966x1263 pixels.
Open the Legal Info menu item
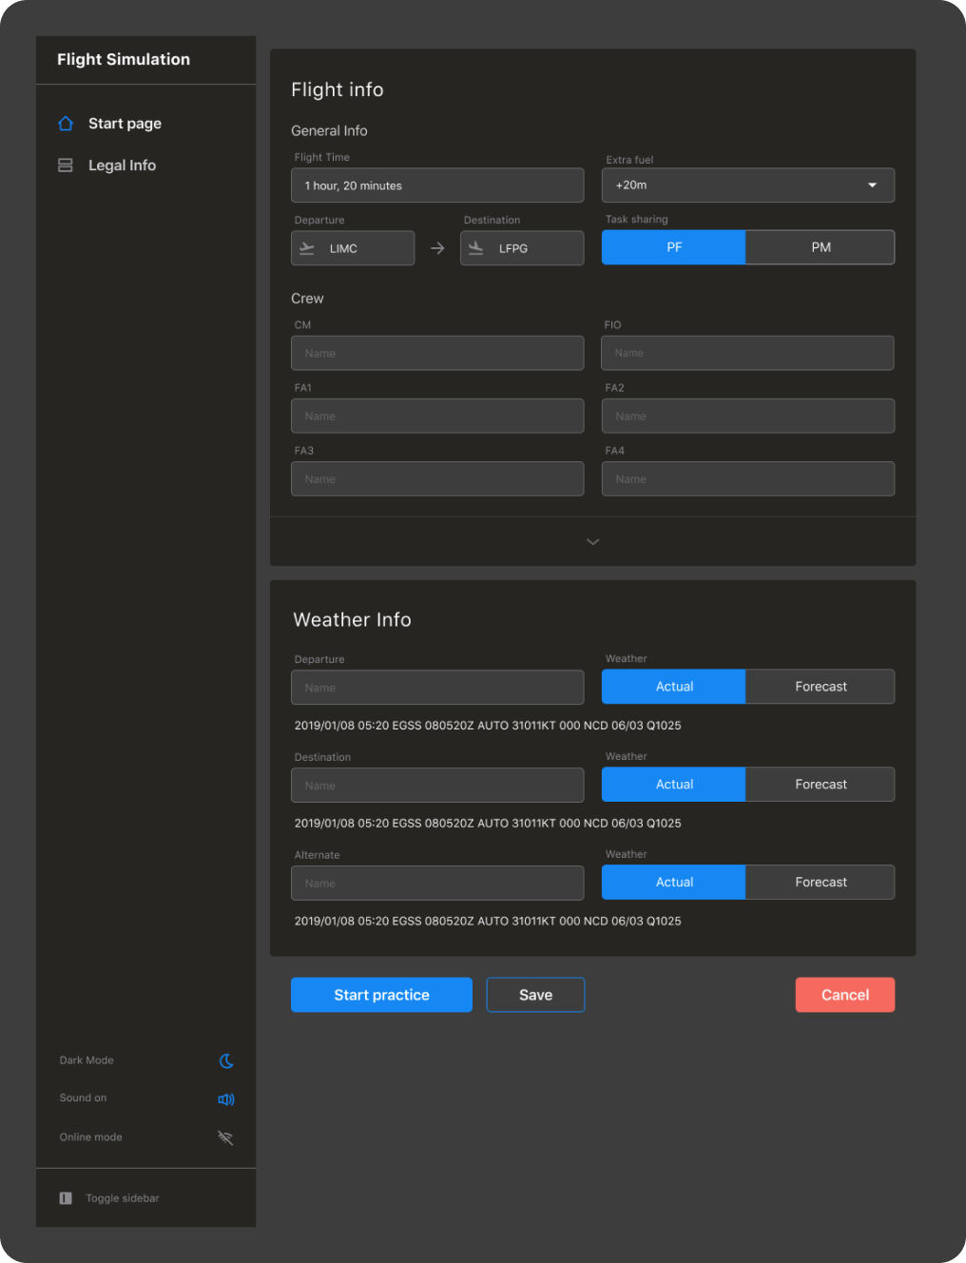tap(122, 165)
